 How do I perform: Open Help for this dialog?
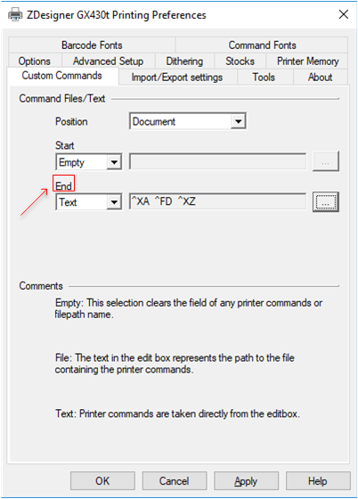318,481
